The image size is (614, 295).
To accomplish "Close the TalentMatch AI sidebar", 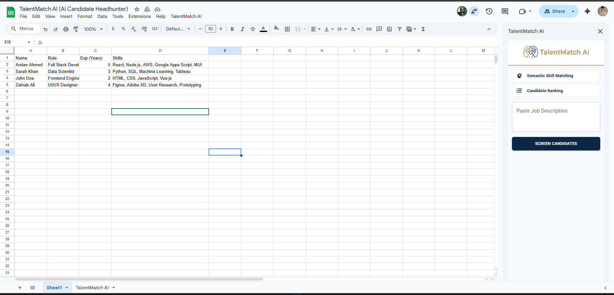I will coord(600,31).
